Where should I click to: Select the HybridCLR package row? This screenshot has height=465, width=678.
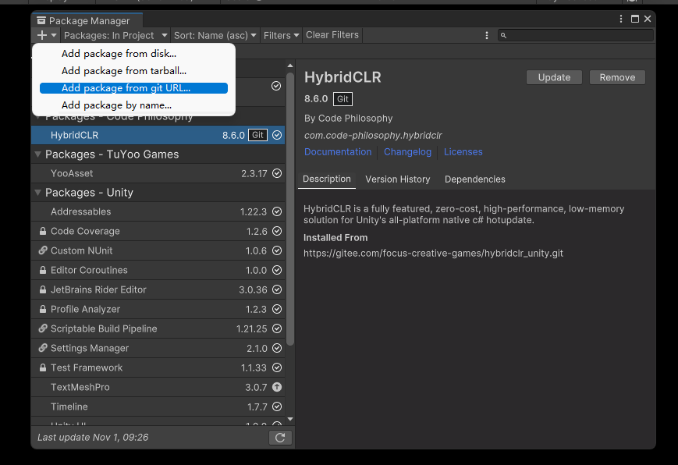158,135
